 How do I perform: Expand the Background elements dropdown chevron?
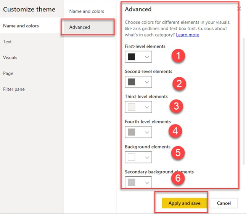click(147, 157)
